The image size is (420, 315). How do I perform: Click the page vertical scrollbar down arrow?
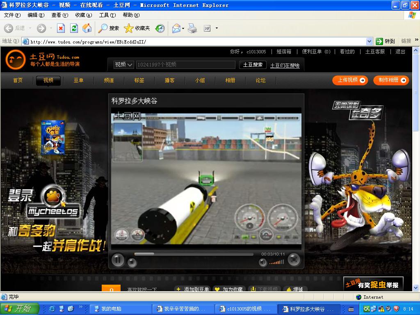pyautogui.click(x=416, y=288)
